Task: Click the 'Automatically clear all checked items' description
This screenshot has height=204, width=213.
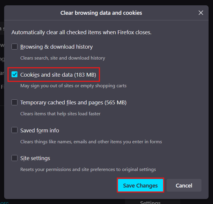Action: point(81,32)
